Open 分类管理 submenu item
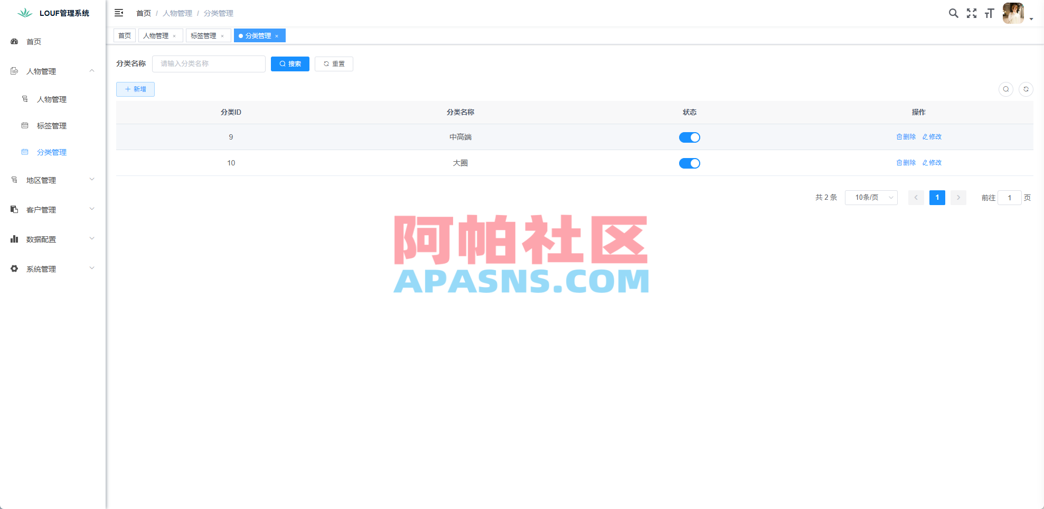Image resolution: width=1044 pixels, height=509 pixels. (53, 152)
